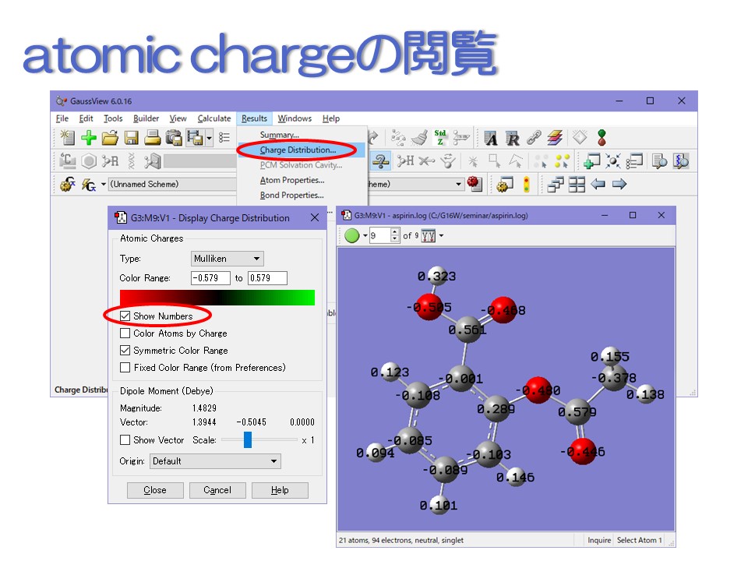The height and width of the screenshot is (561, 748).
Task: Choose Atom Properties... in Results menu
Action: click(292, 180)
